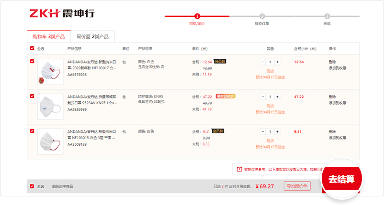Image resolution: width=384 pixels, height=205 pixels.
Task: Delete the AA2826989 item via 删除
Action: coord(332,97)
